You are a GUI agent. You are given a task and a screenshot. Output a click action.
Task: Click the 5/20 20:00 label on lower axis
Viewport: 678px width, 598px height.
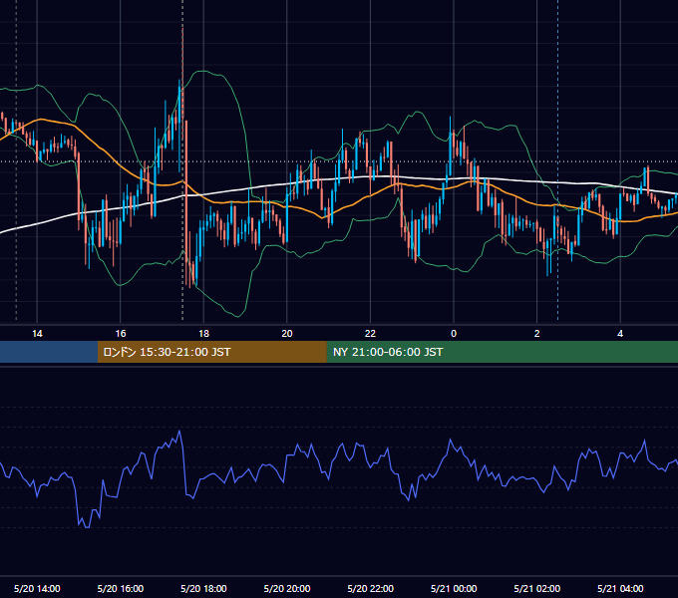pyautogui.click(x=287, y=588)
